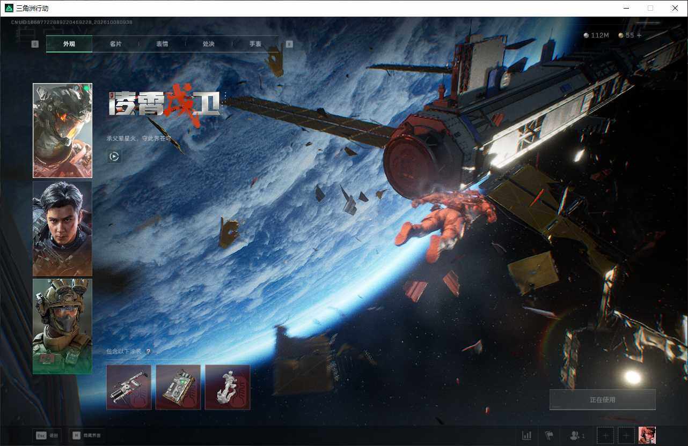The image size is (688, 446).
Task: Play the 凌霄战卫 skin preview video
Action: tap(114, 157)
